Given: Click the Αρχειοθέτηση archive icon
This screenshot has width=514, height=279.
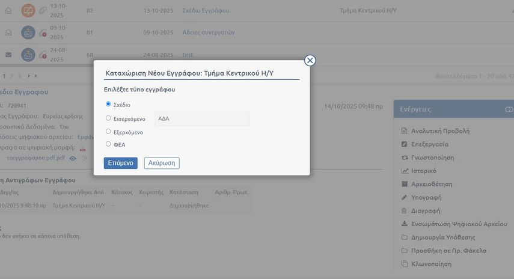Looking at the screenshot, I should click(405, 184).
